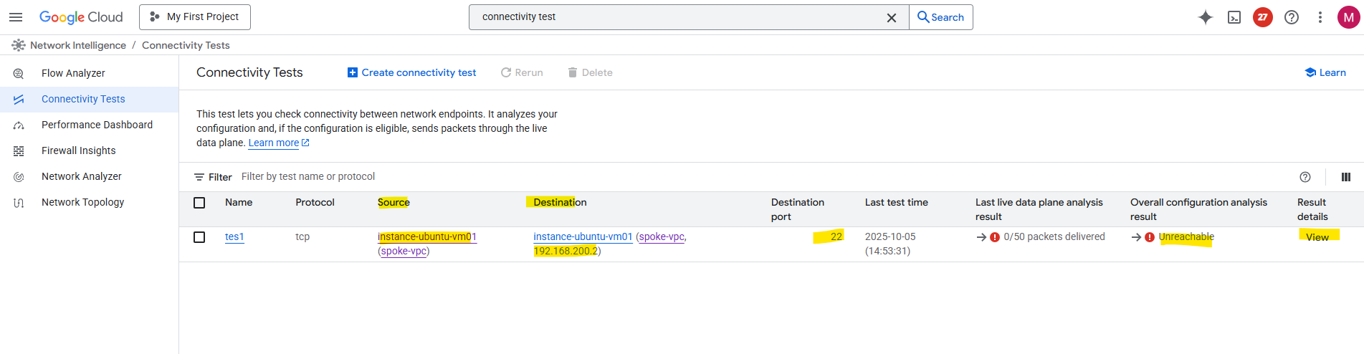Open the three-dot settings menu in top bar
The width and height of the screenshot is (1364, 354).
click(1320, 17)
